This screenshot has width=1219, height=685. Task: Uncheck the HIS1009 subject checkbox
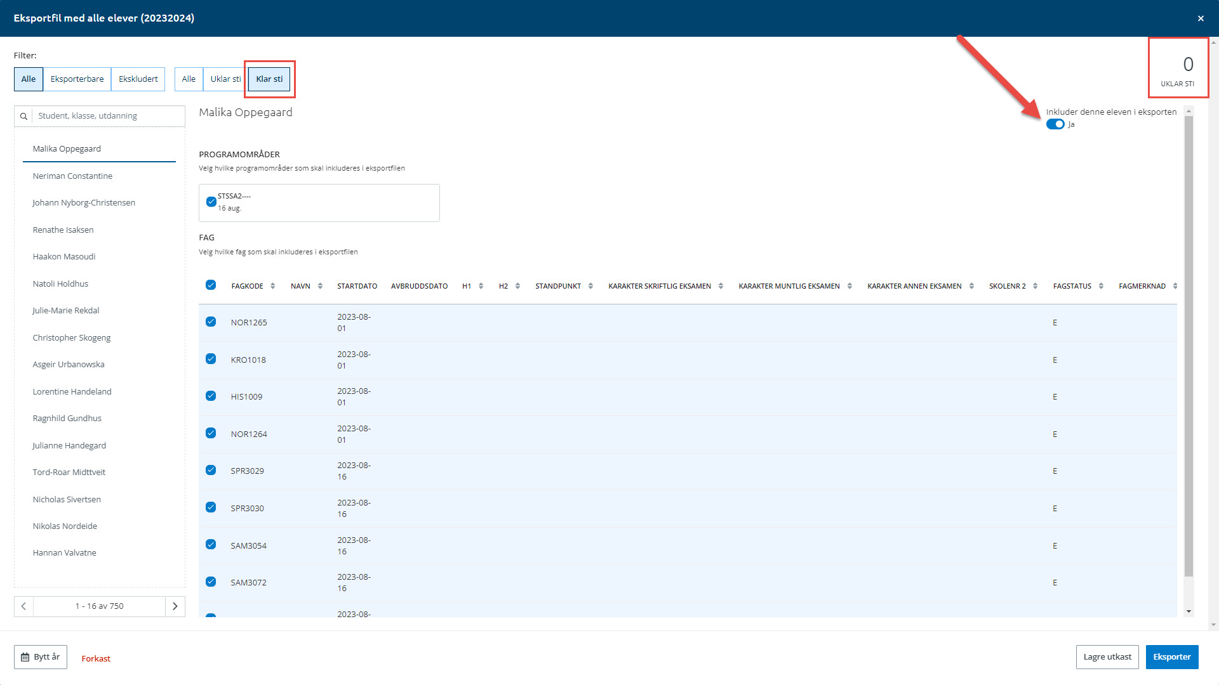click(211, 396)
